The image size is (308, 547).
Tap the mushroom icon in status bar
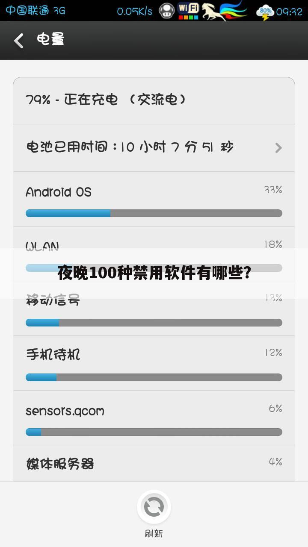[x=167, y=11]
